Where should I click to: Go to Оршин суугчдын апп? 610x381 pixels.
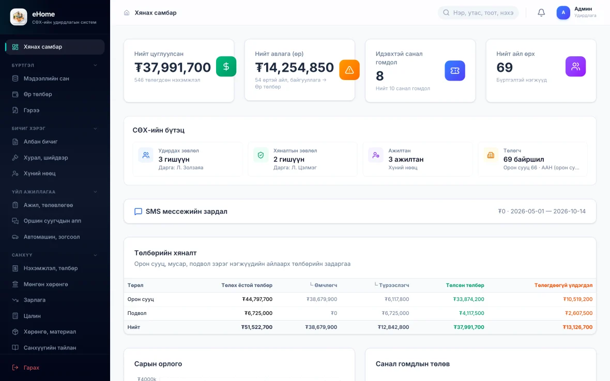tap(55, 221)
